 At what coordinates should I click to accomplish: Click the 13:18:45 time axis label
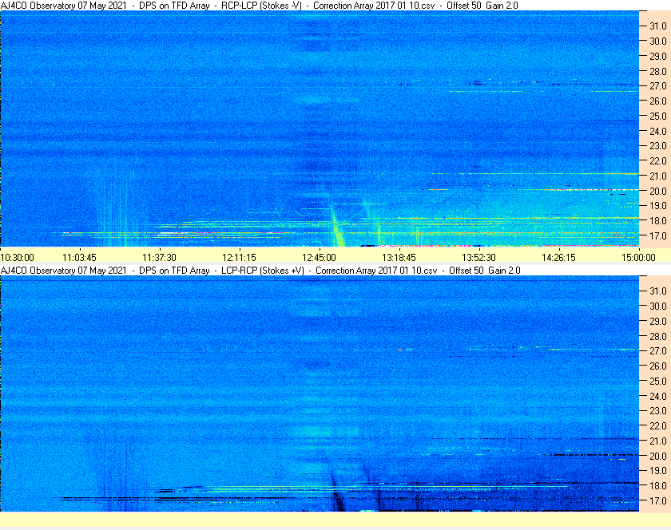[x=399, y=258]
